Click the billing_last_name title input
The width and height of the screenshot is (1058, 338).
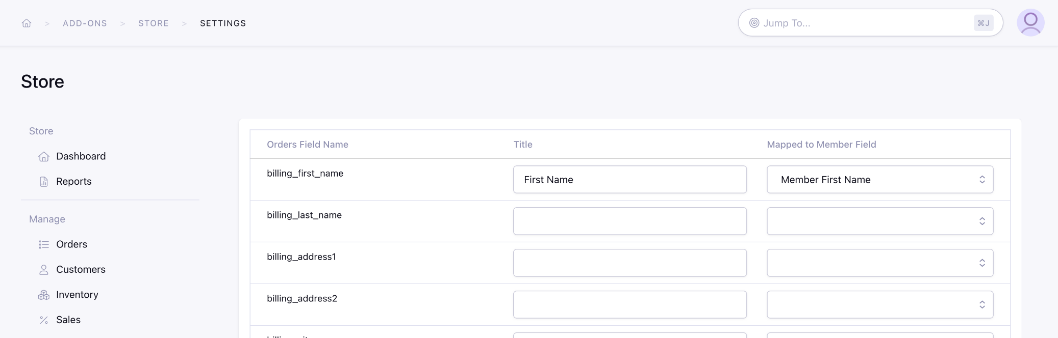(629, 221)
